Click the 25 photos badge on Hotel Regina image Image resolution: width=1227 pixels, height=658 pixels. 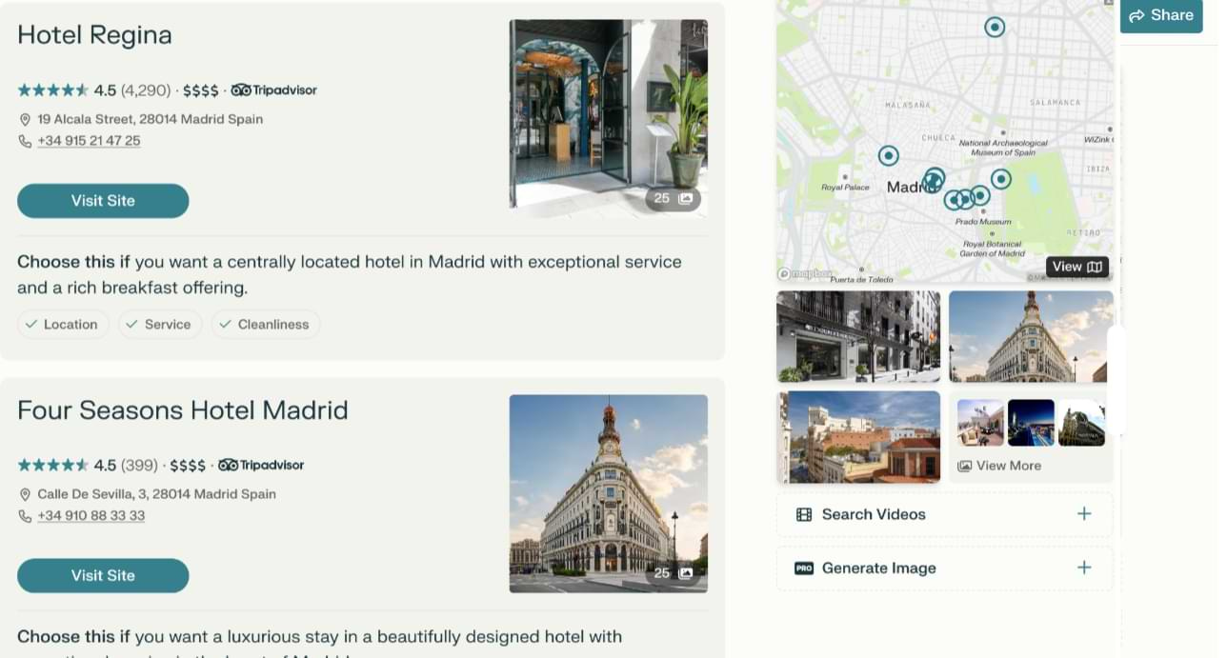pos(673,199)
